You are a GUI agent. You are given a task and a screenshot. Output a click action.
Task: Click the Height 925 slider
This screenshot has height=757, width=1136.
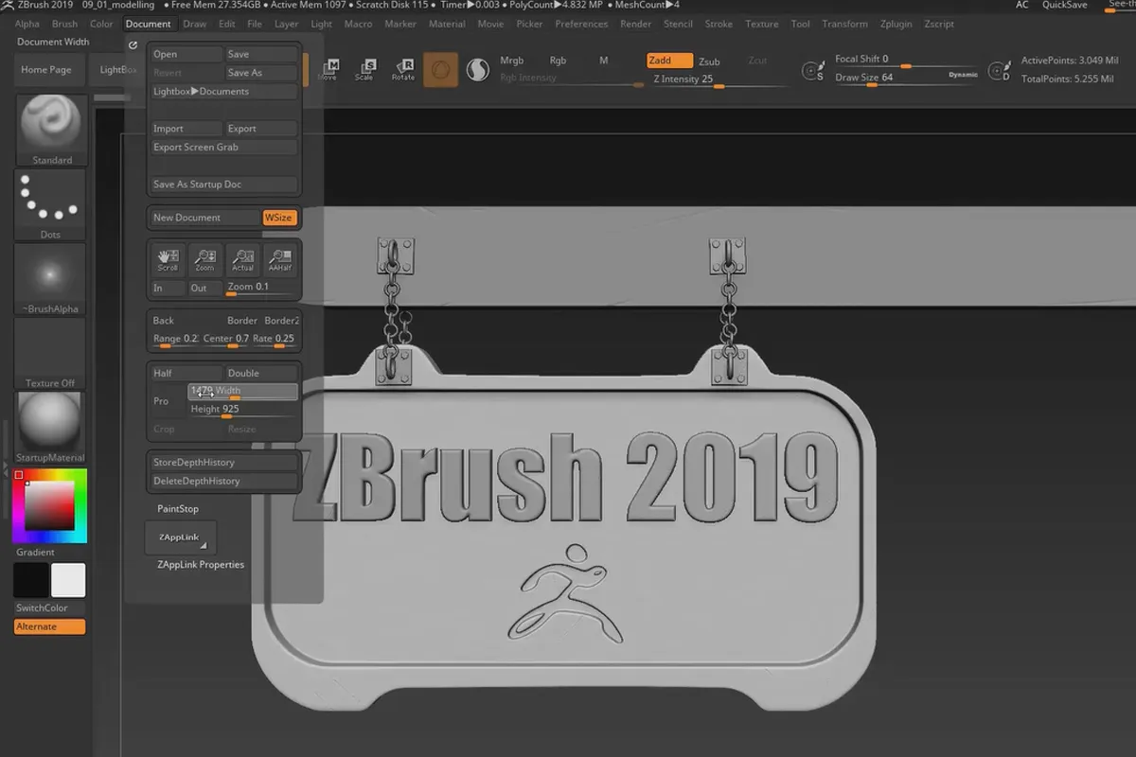click(242, 411)
